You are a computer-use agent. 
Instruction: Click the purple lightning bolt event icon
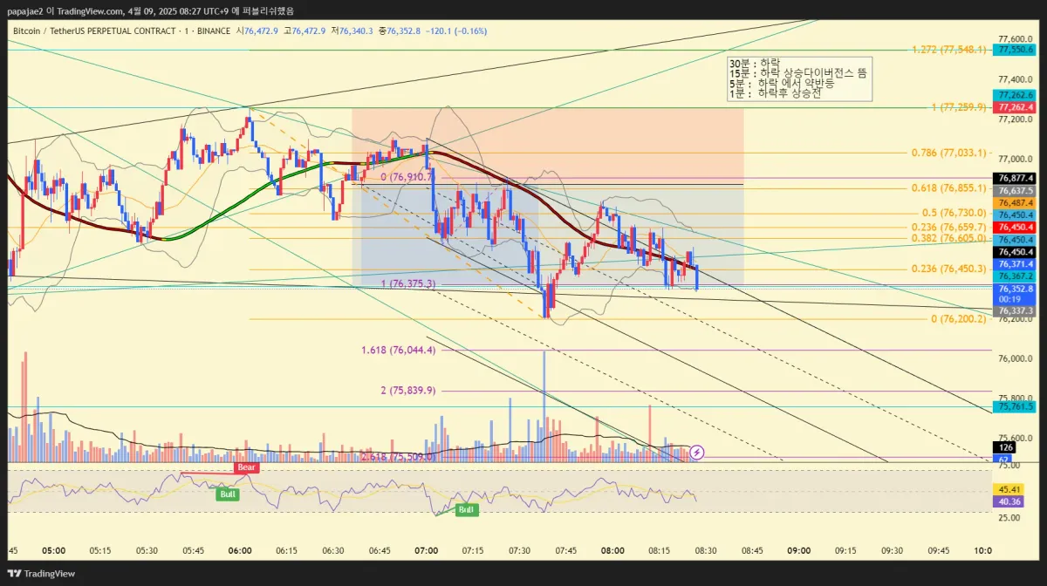point(697,452)
